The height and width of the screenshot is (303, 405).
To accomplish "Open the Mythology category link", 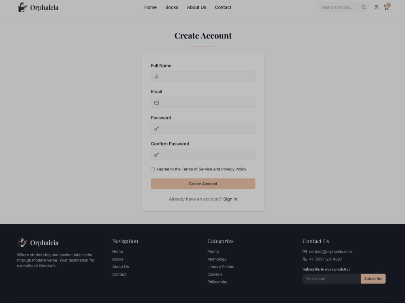I will click(217, 259).
